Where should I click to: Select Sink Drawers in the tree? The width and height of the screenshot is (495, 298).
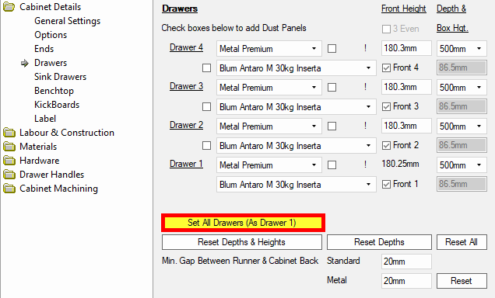(x=60, y=77)
